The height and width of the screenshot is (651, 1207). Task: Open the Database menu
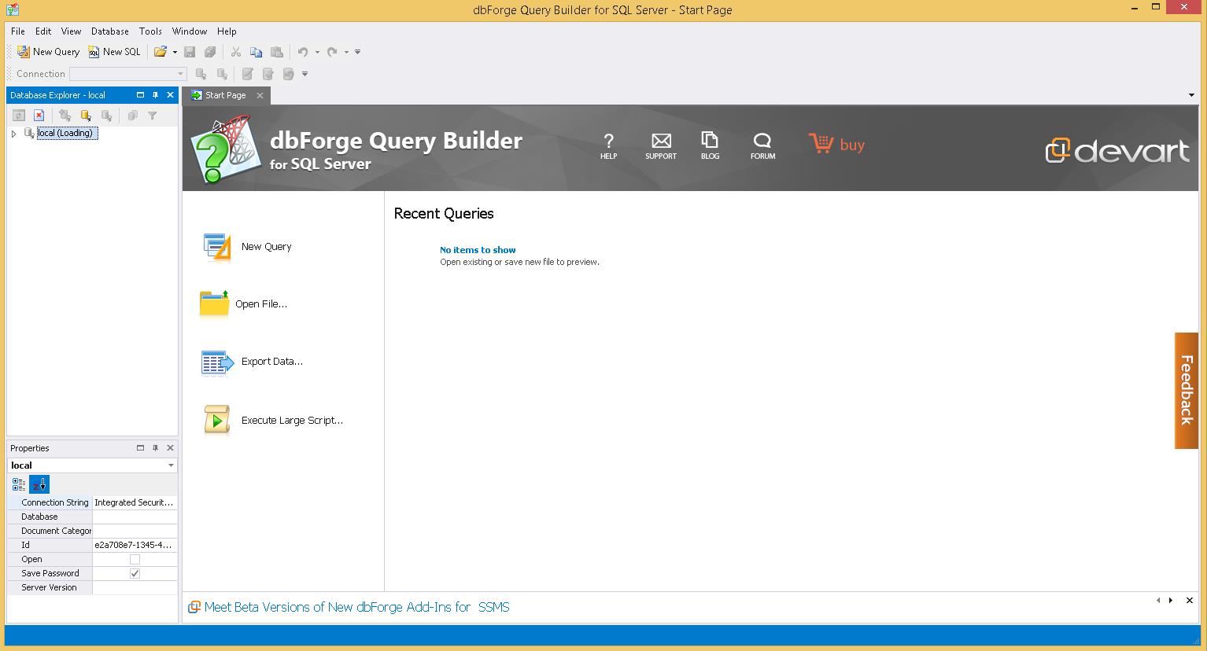click(109, 31)
